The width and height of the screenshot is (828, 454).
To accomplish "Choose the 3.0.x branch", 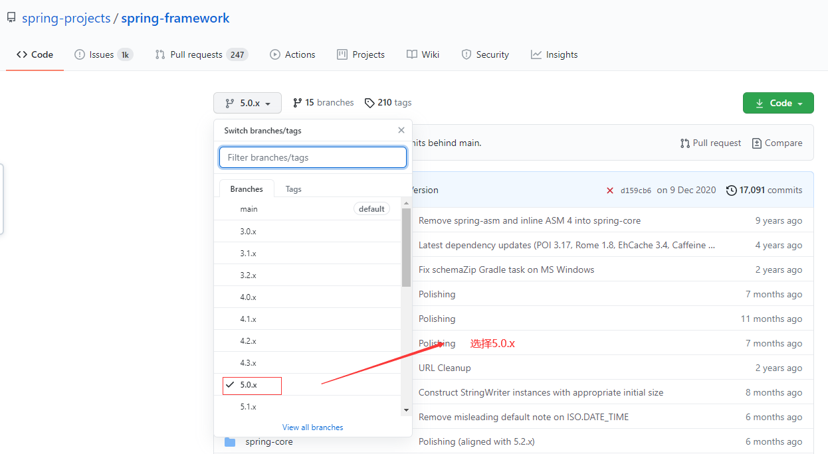I will tap(308, 231).
